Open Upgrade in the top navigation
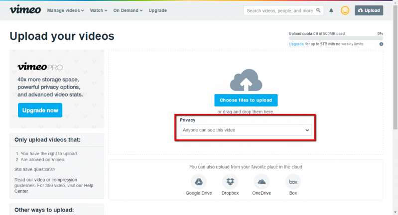 click(157, 10)
